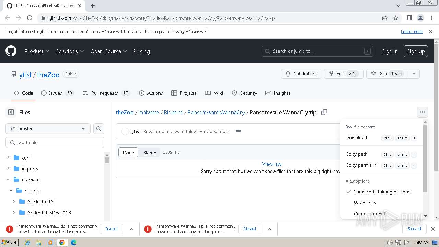Click the Sign in link
This screenshot has width=439, height=247.
coord(390,51)
